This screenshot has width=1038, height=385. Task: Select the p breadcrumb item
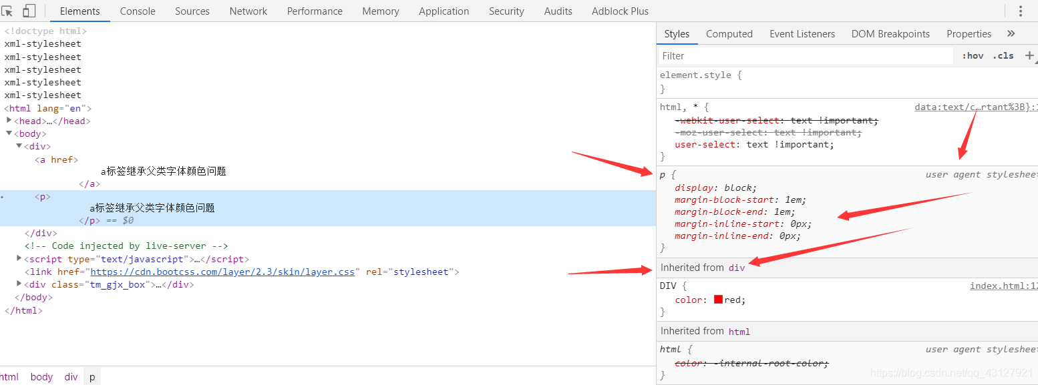coord(92,376)
